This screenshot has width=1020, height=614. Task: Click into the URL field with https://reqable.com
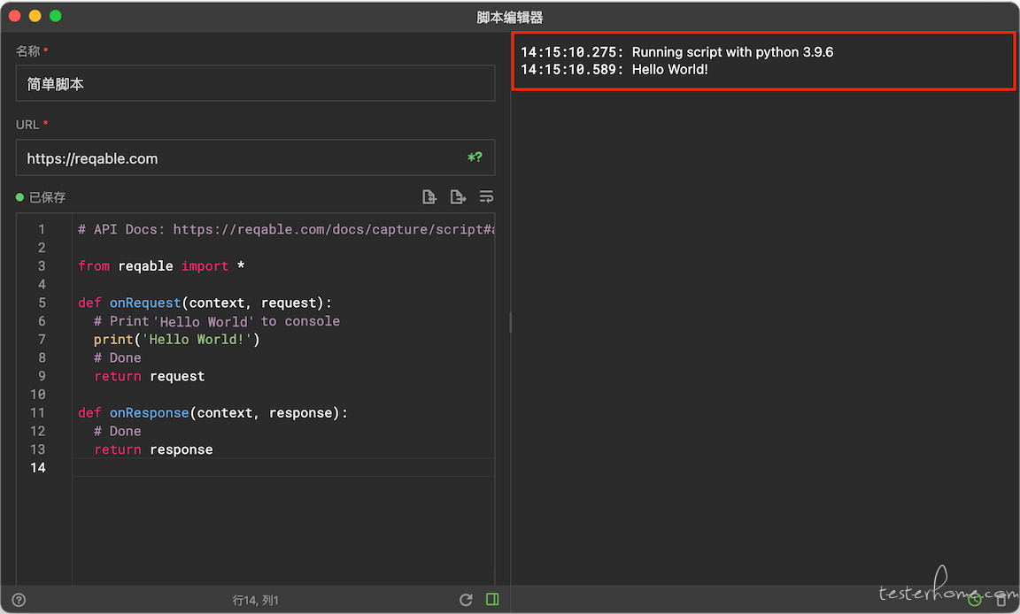[255, 157]
